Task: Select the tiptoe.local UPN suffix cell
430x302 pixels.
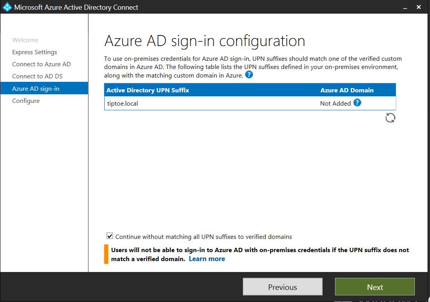Action: (123, 104)
